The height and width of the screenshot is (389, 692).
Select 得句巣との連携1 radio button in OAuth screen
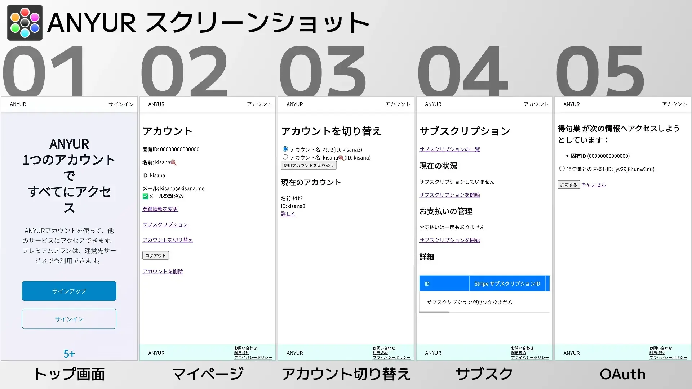[x=562, y=169]
